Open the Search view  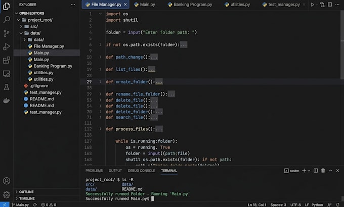pos(7,20)
